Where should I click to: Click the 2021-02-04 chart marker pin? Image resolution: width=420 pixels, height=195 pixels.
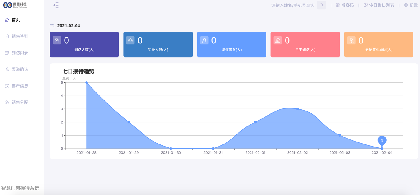[382, 141]
